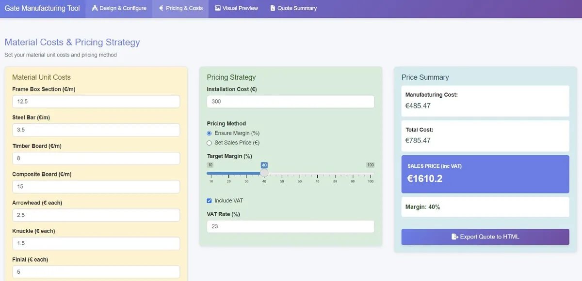
Task: Click the Margin: 40% text
Action: [x=423, y=207]
